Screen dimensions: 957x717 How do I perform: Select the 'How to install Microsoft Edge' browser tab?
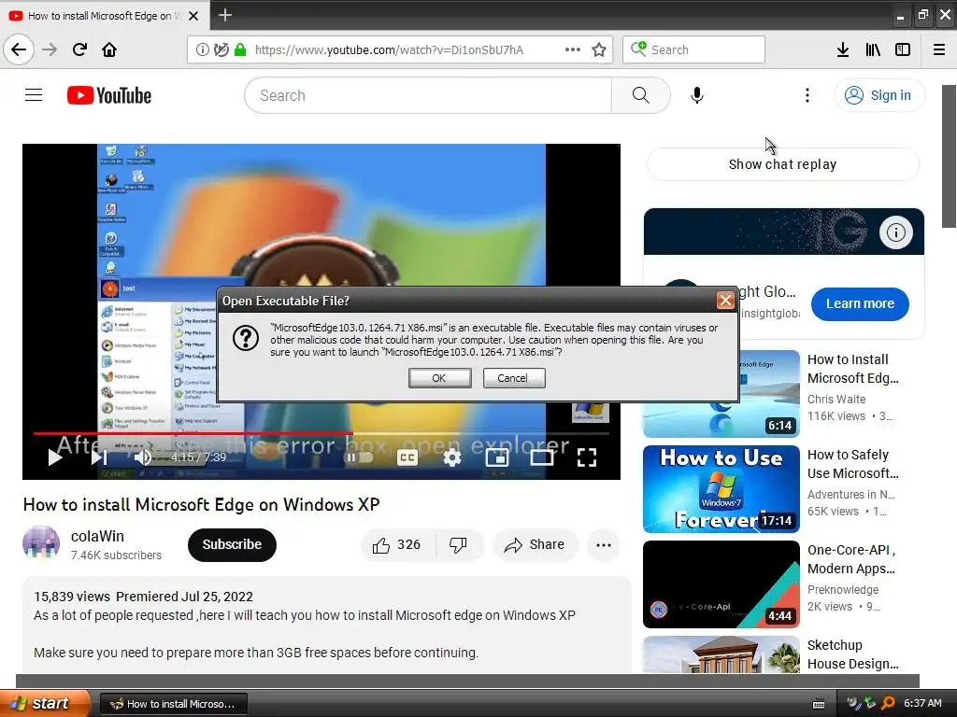point(105,16)
